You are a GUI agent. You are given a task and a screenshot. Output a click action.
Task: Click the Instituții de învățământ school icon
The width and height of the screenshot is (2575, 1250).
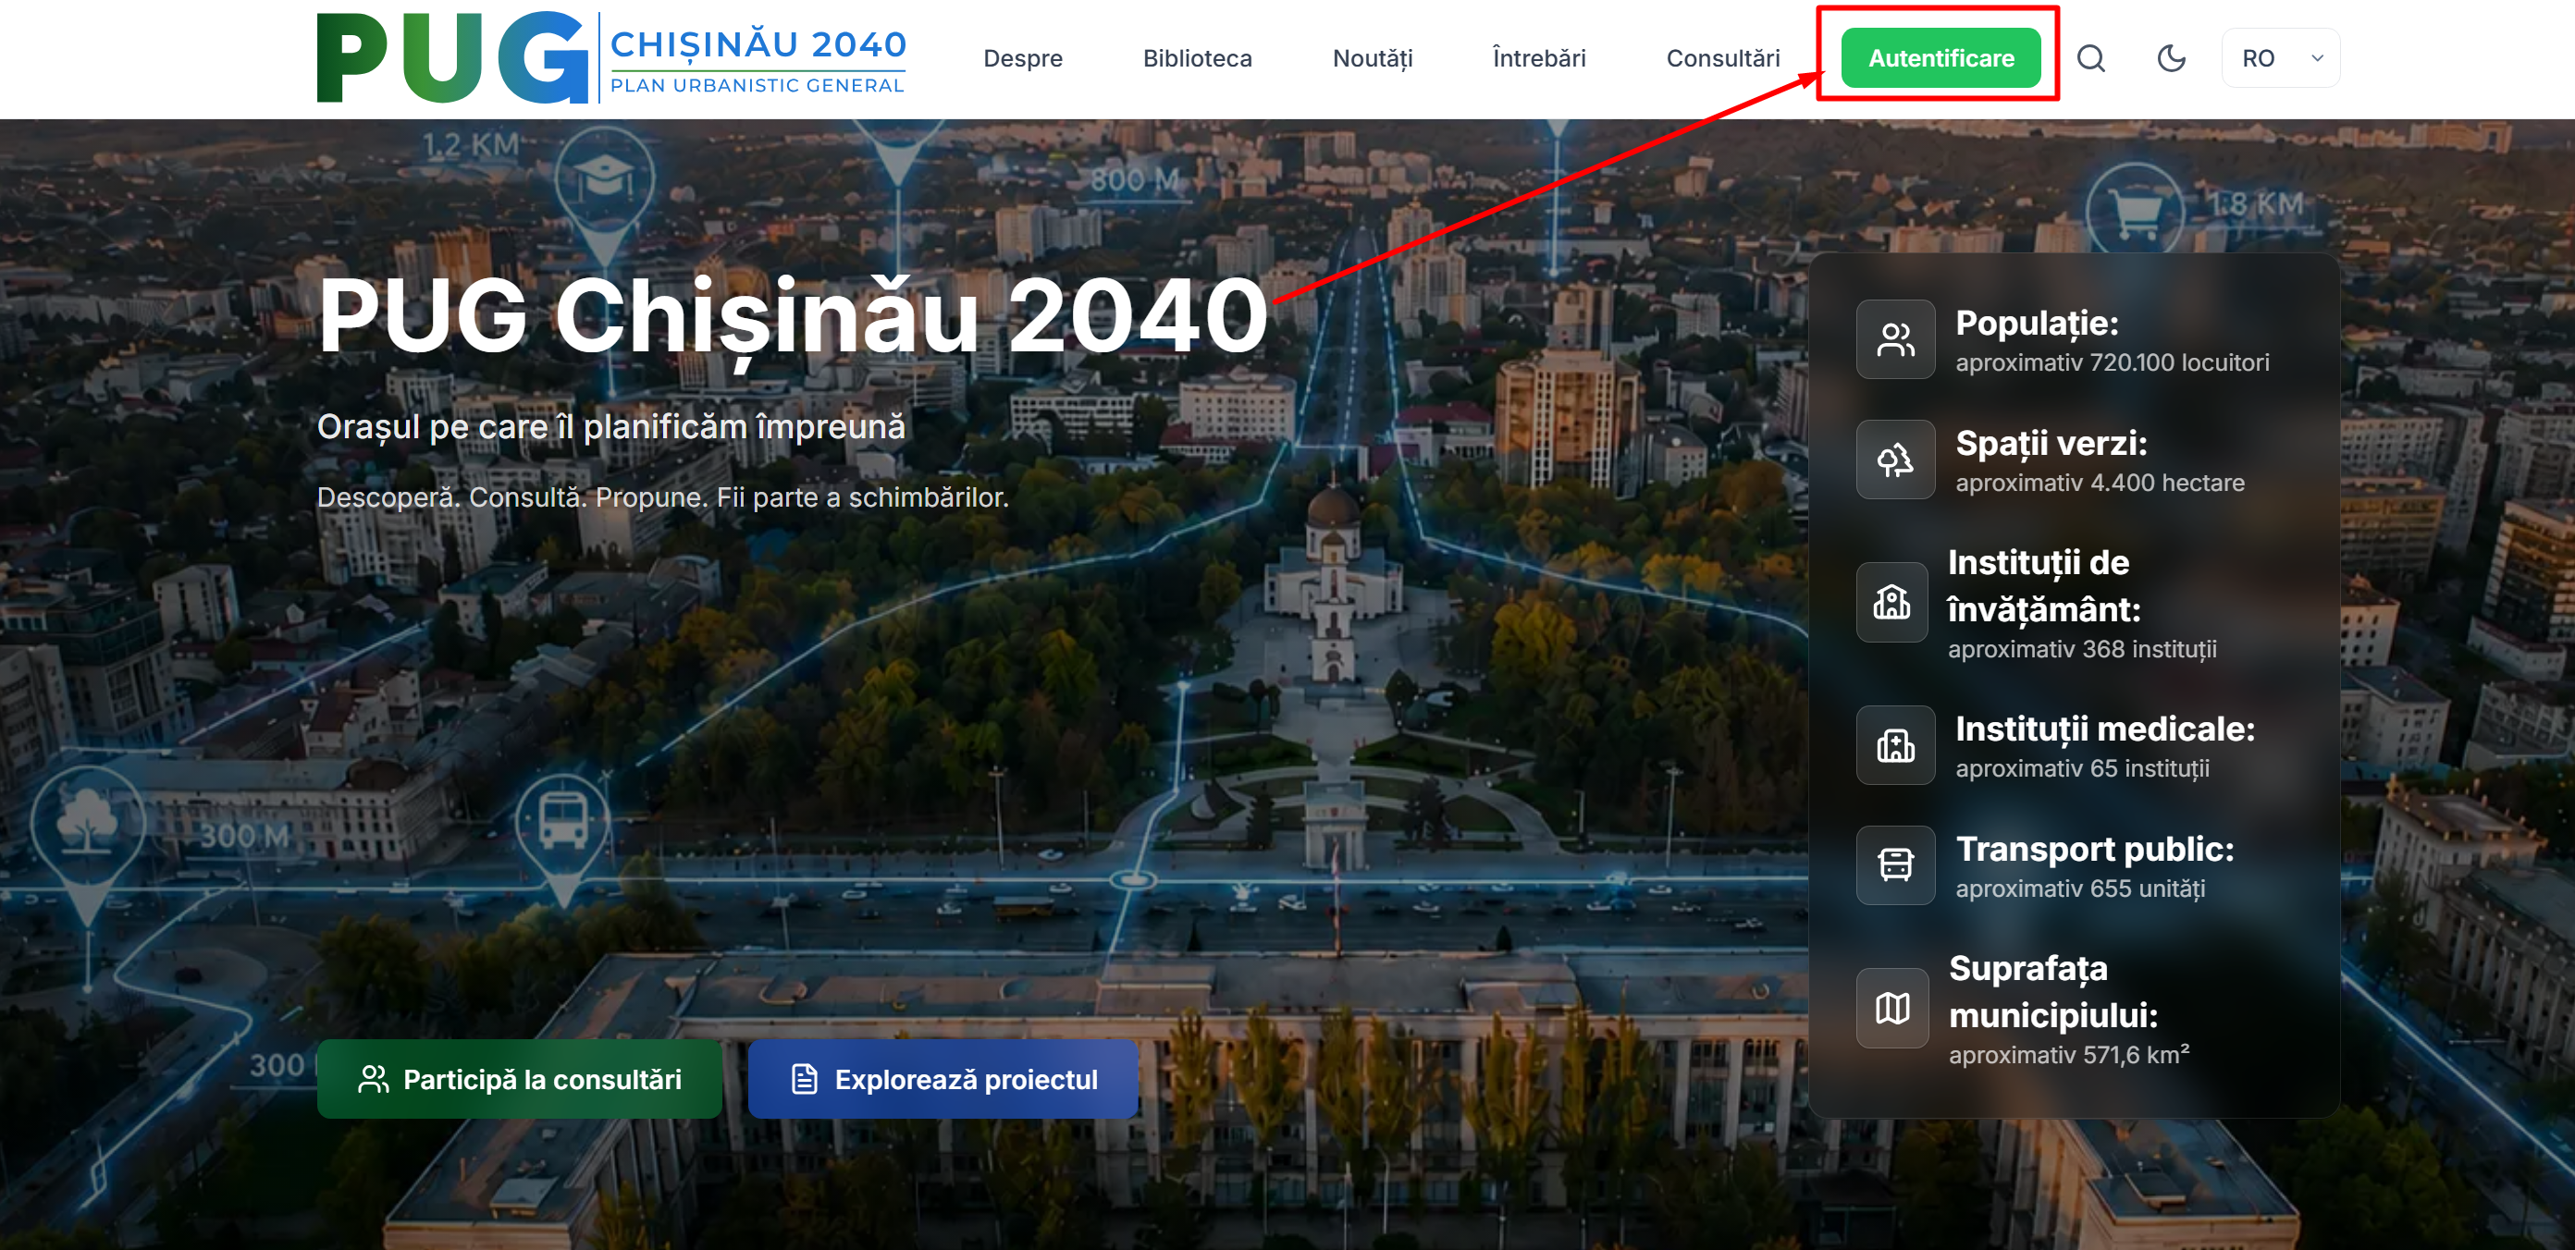click(1892, 602)
